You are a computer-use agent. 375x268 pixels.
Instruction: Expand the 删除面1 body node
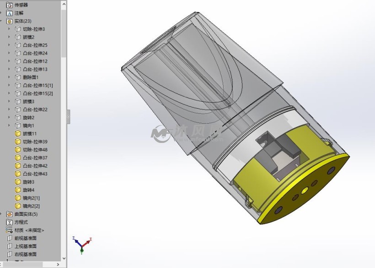tap(9, 77)
